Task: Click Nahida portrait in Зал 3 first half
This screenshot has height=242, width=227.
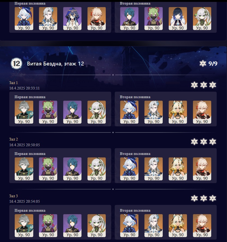Action: tap(97, 225)
